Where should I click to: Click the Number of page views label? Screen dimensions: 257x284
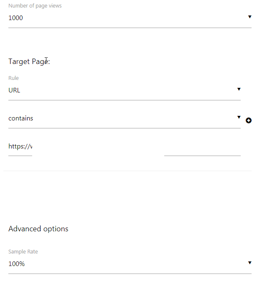pyautogui.click(x=35, y=6)
